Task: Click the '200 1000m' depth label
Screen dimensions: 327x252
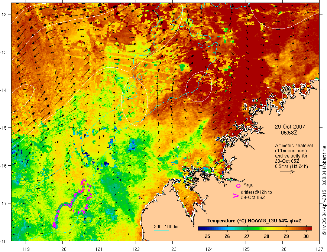Action: coord(166,227)
